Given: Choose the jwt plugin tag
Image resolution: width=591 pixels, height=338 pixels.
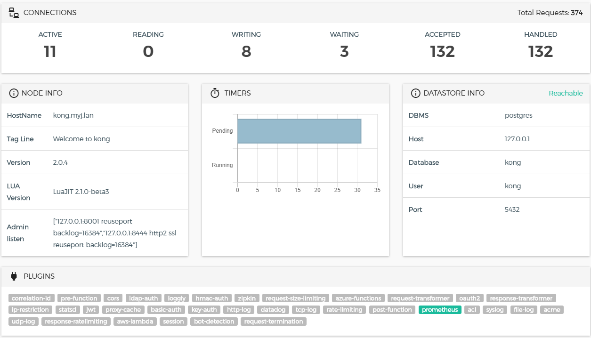Looking at the screenshot, I should pos(90,310).
